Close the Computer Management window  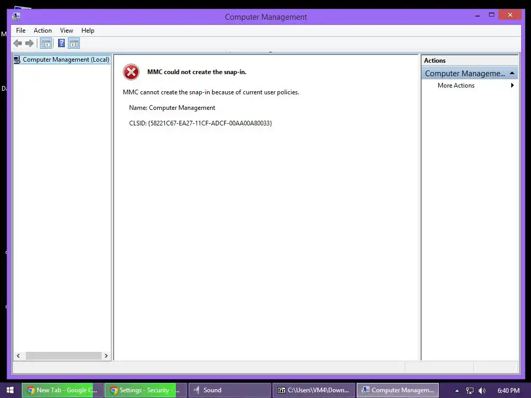tap(510, 15)
